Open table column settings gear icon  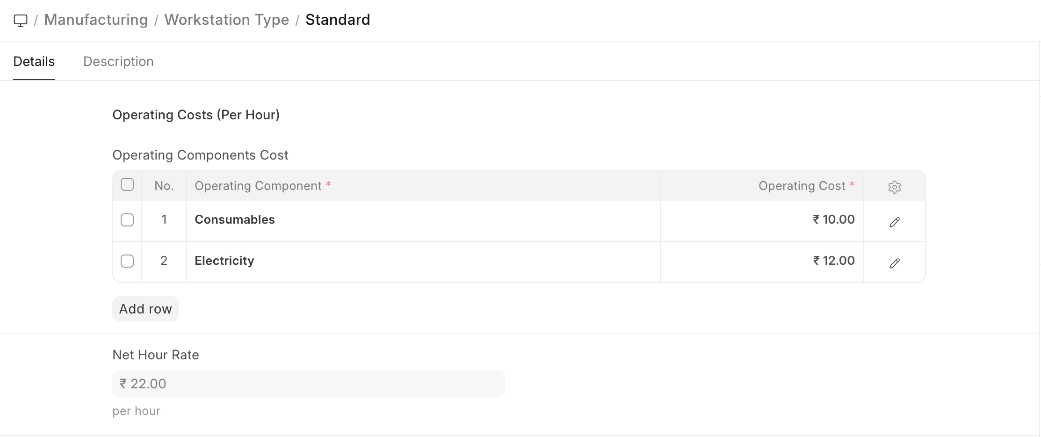click(x=894, y=187)
